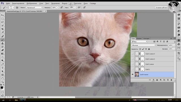
Task: Select the Crop tool
Action: tap(3, 29)
